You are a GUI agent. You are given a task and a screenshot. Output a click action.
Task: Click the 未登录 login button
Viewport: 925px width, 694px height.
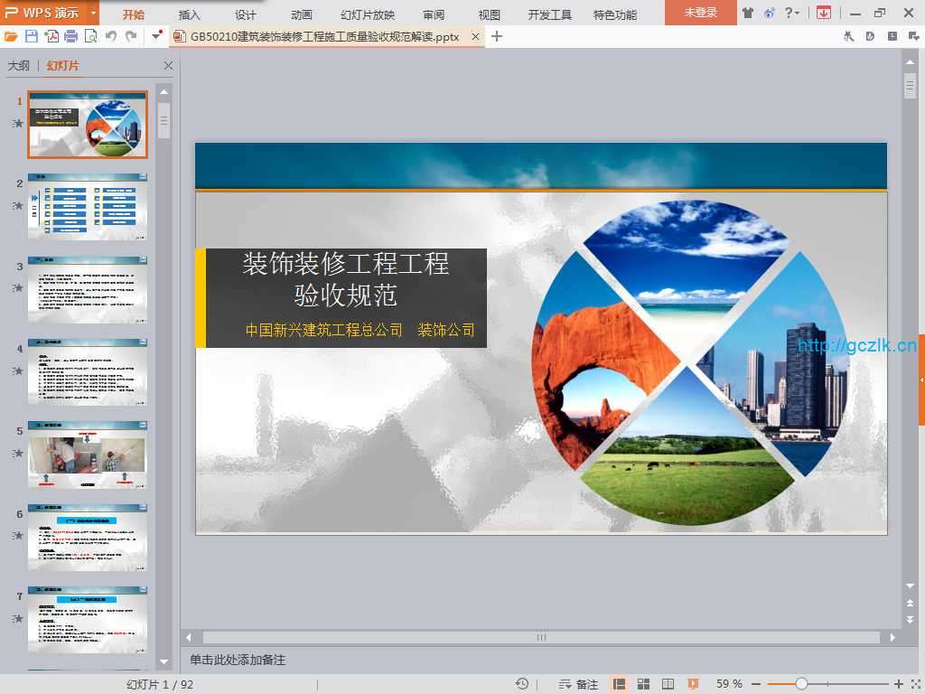pyautogui.click(x=700, y=13)
